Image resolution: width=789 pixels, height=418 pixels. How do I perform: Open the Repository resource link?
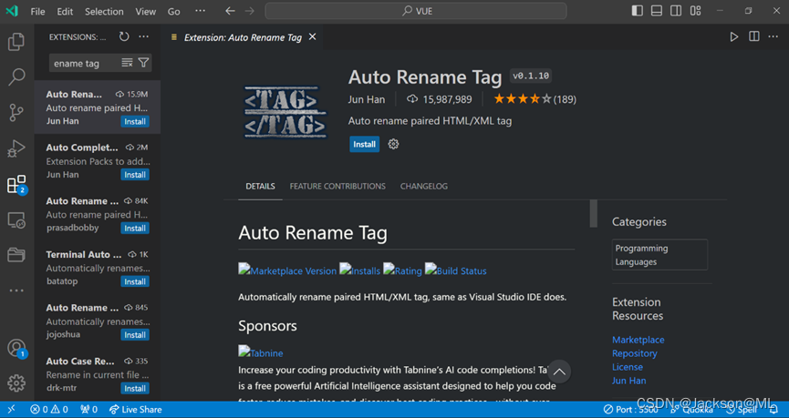[x=635, y=353]
